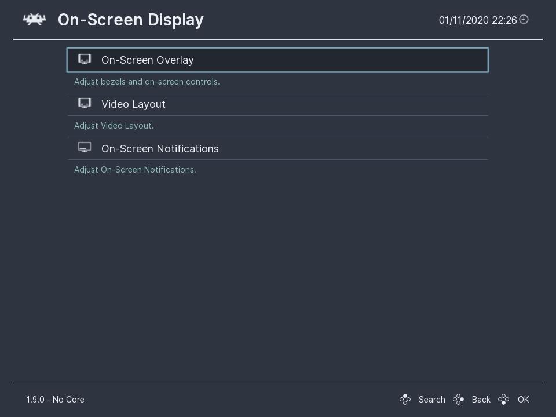The height and width of the screenshot is (417, 556).
Task: Click the 1.9.0 - No Core version text
Action: (56, 400)
